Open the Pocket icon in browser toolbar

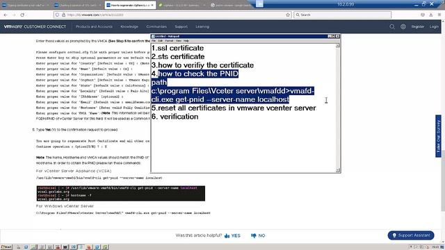(x=423, y=15)
